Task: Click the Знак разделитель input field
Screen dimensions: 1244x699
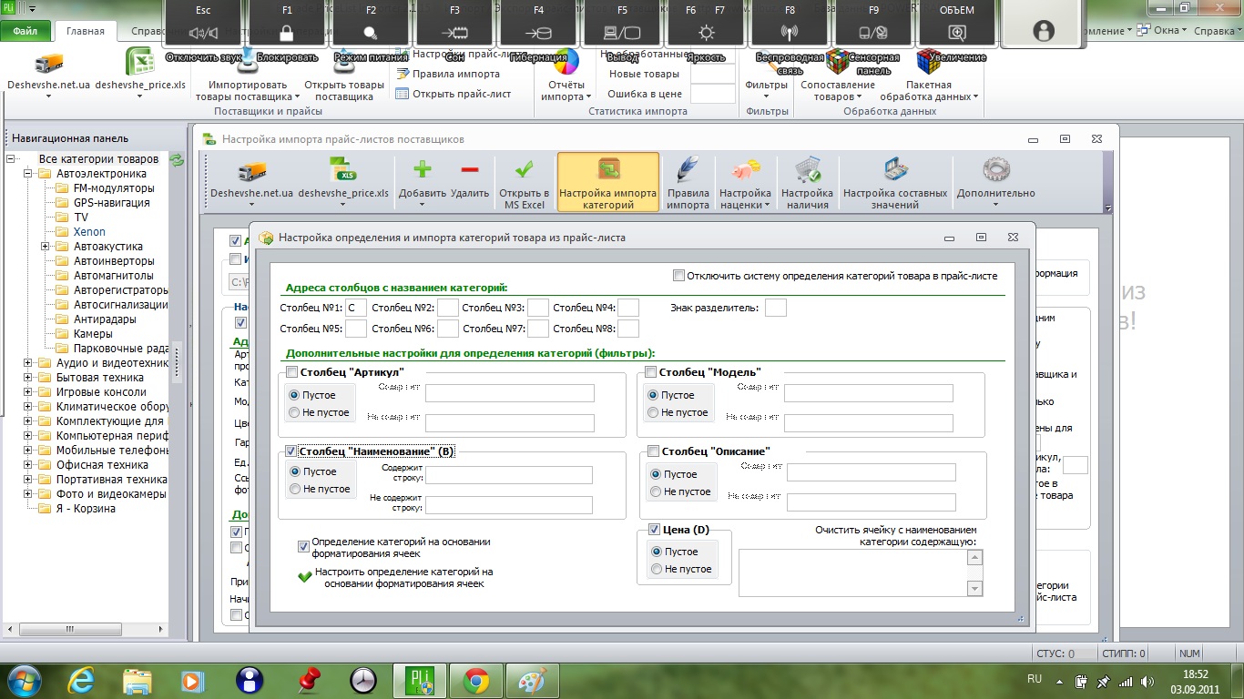Action: [x=776, y=308]
